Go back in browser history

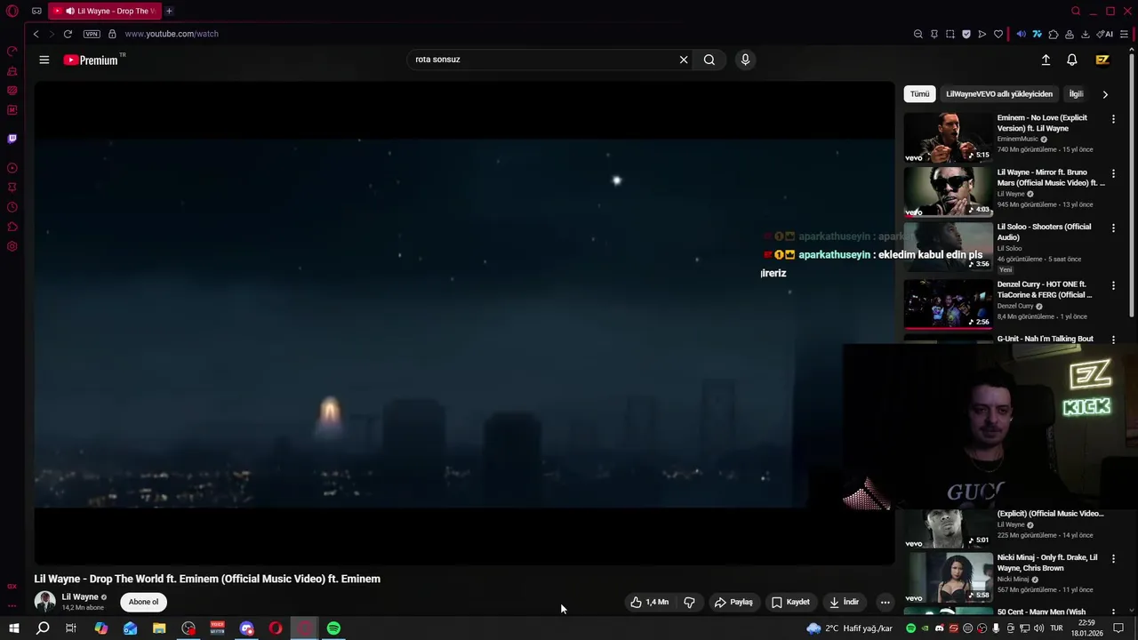pos(36,34)
